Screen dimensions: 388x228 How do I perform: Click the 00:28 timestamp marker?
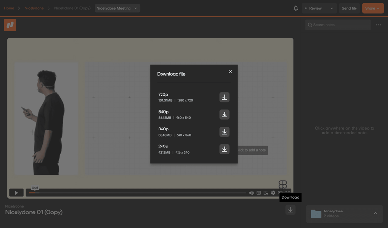(x=35, y=188)
